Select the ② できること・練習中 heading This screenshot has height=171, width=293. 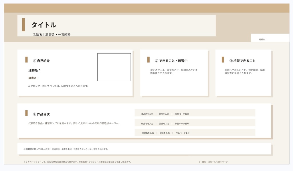(x=171, y=61)
